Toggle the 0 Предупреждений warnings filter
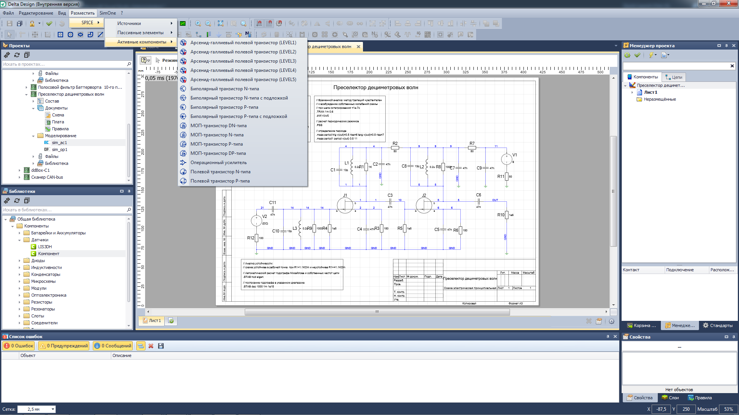 click(x=64, y=346)
